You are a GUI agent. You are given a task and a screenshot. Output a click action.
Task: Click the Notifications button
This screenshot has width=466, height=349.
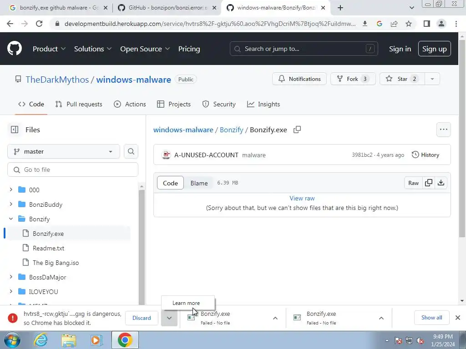[x=299, y=79]
